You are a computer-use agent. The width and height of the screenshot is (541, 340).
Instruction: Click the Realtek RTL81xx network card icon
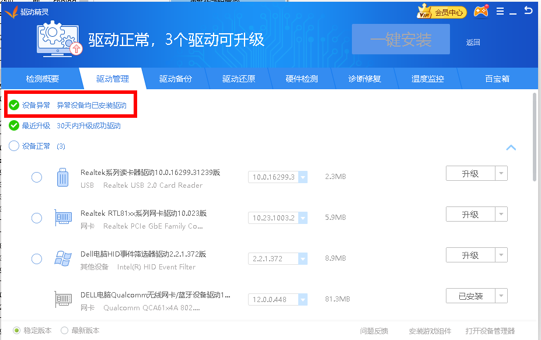coord(63,218)
